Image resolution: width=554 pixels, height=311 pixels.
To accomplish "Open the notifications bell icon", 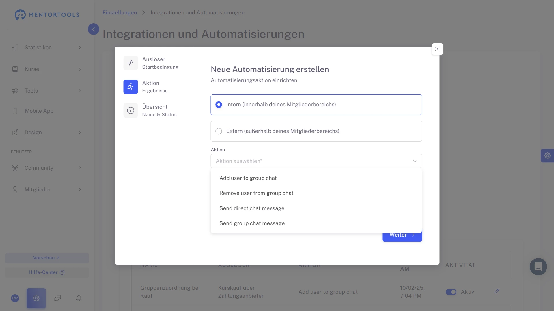I will 79,298.
